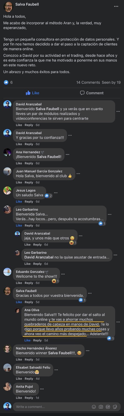Open options menu on Juan Manuel's comment
This screenshot has width=124, height=416.
[78, 174]
